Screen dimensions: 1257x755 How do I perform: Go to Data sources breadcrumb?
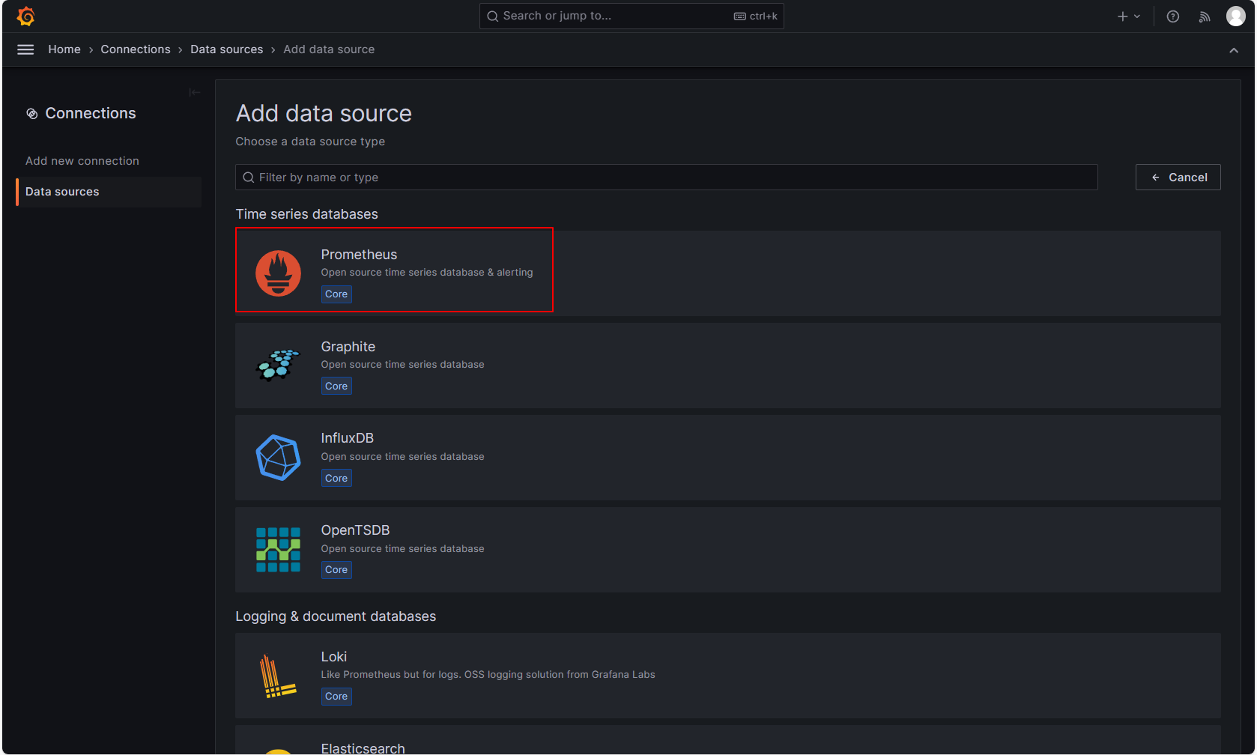227,49
